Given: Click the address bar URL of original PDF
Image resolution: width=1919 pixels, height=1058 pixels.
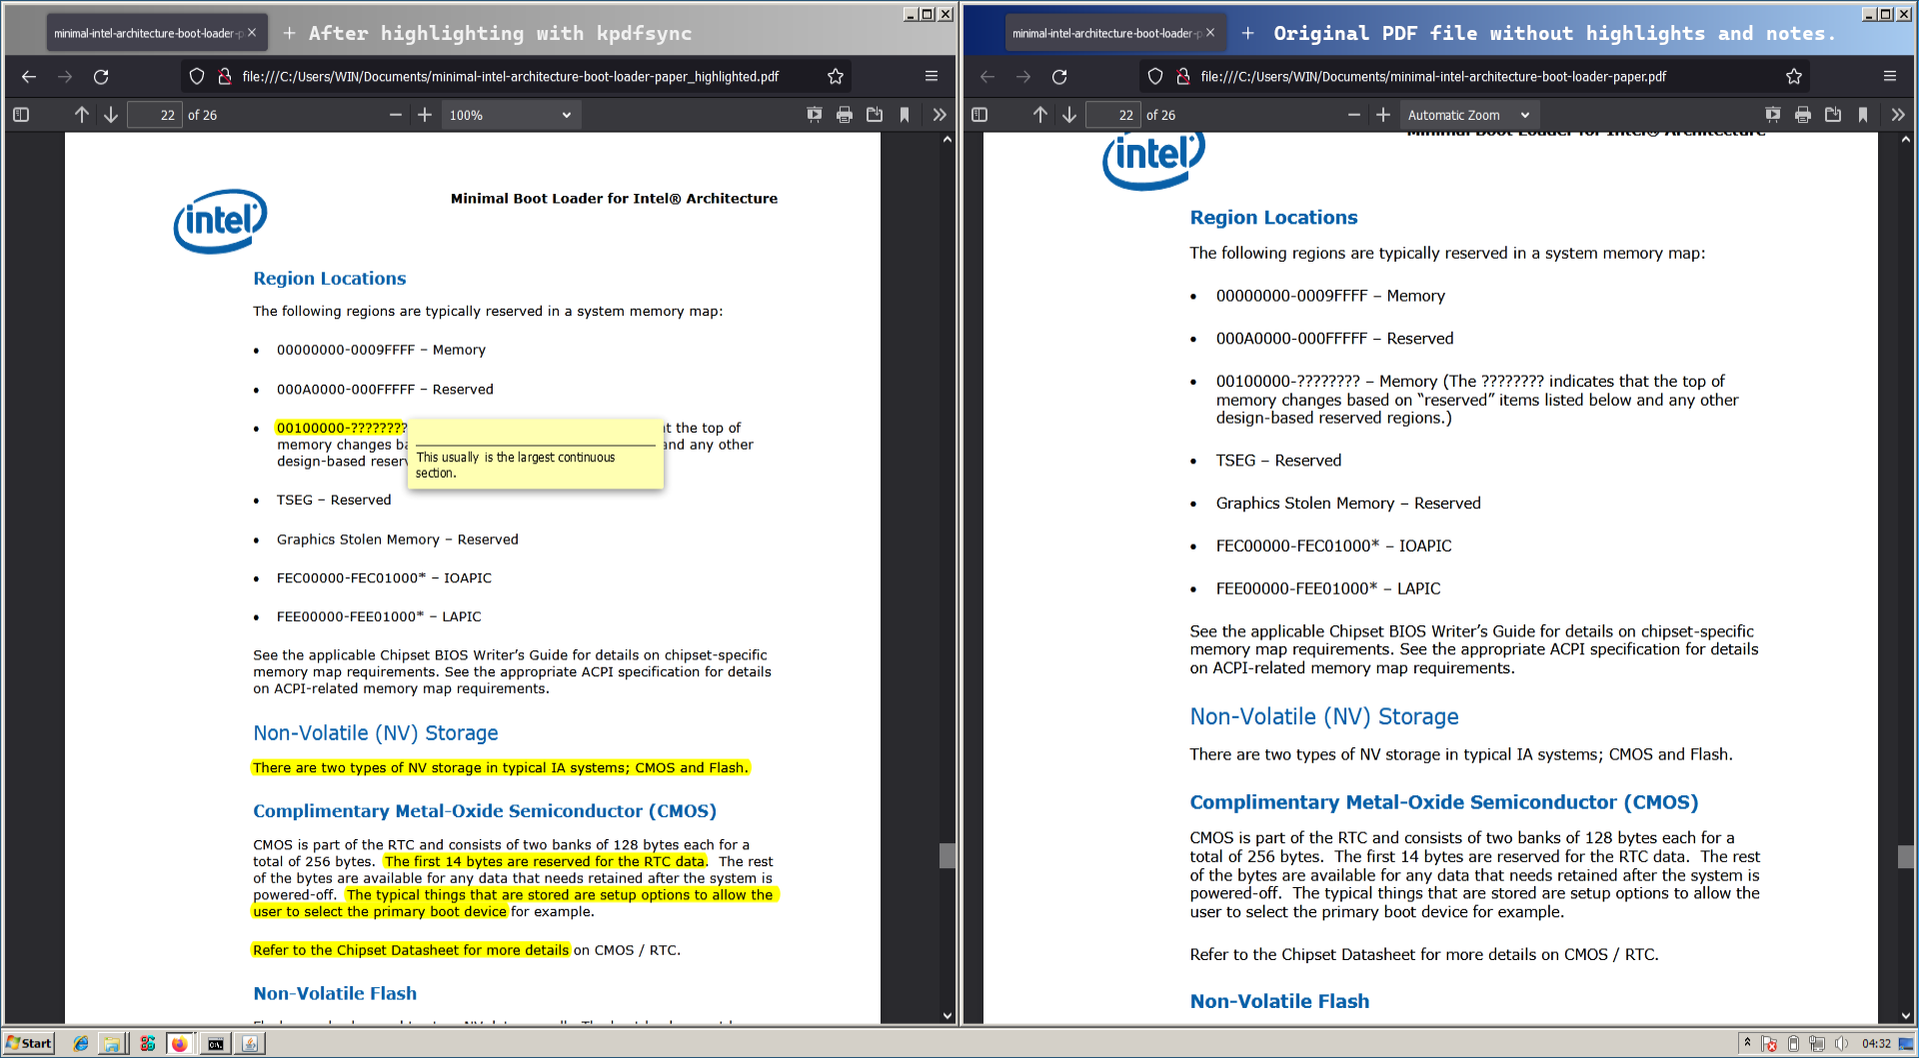Looking at the screenshot, I should point(1433,76).
